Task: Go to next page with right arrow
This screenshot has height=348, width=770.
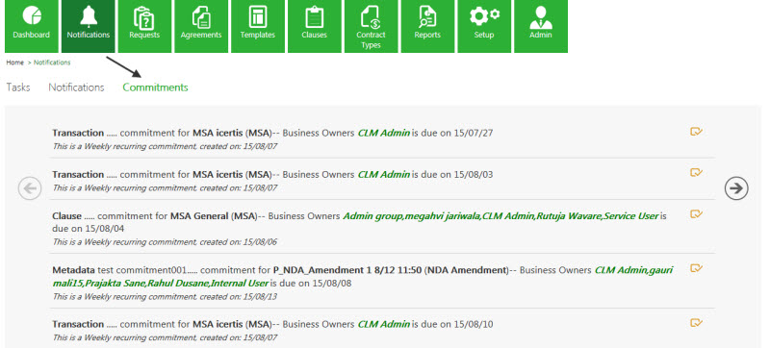Action: [736, 188]
